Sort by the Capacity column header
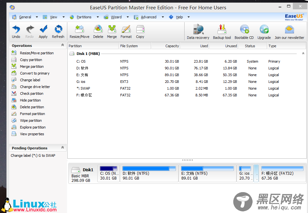308x213 pixels. click(x=165, y=46)
